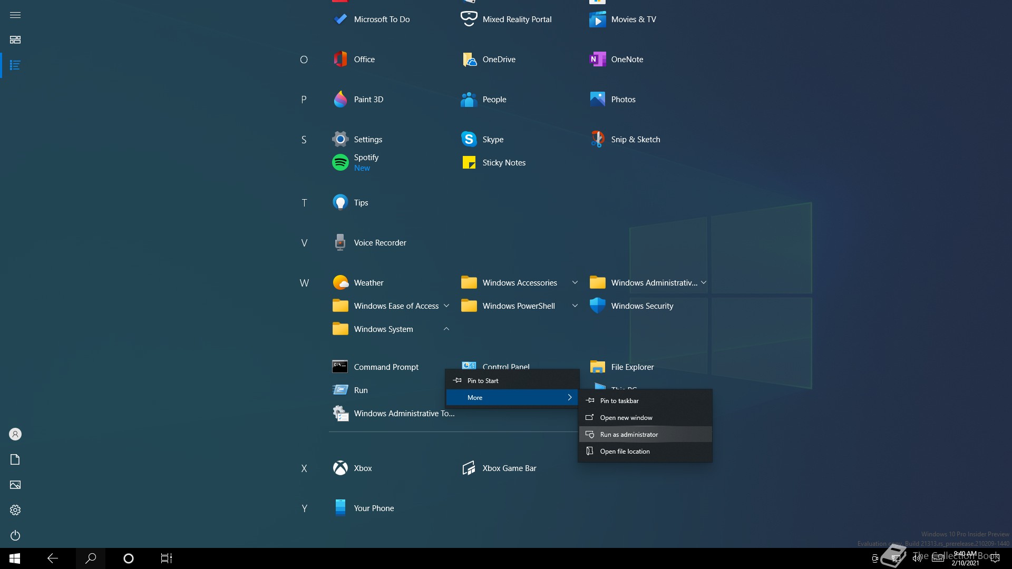Viewport: 1012px width, 569px height.
Task: Click the Windows Start button
Action: click(x=15, y=558)
